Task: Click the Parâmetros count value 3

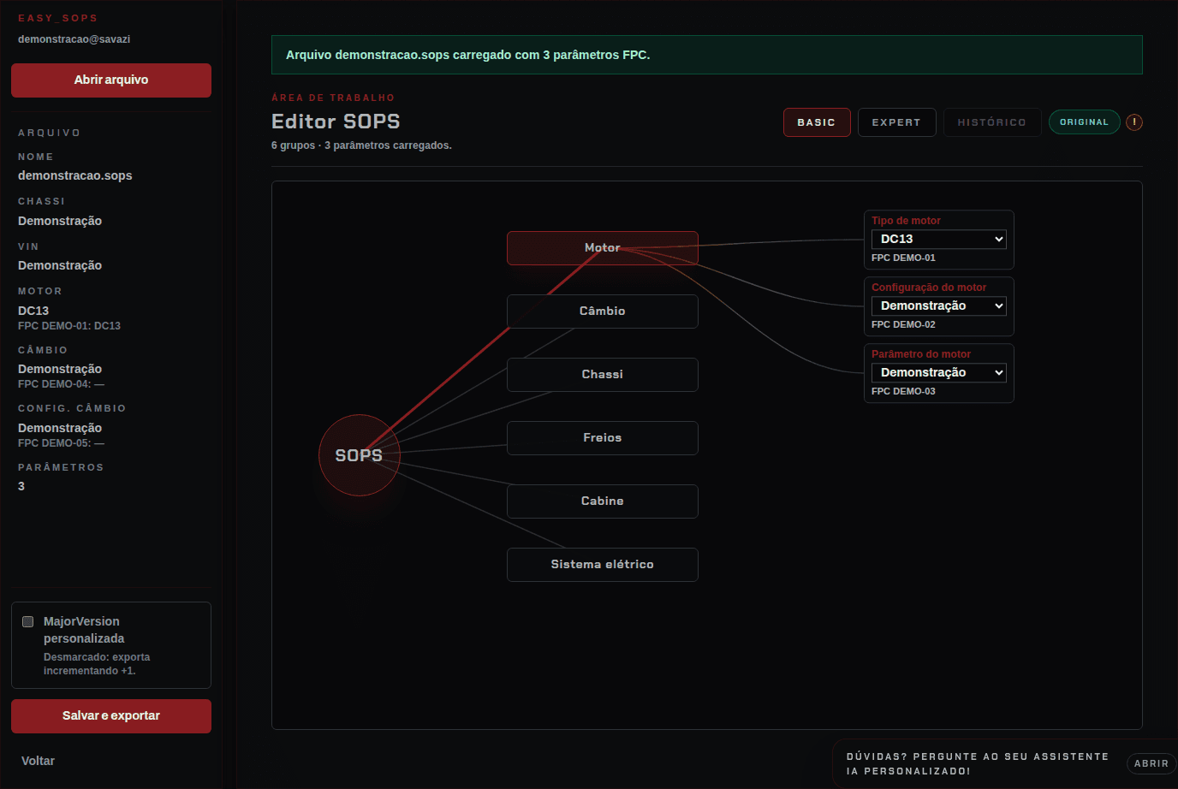Action: click(21, 486)
